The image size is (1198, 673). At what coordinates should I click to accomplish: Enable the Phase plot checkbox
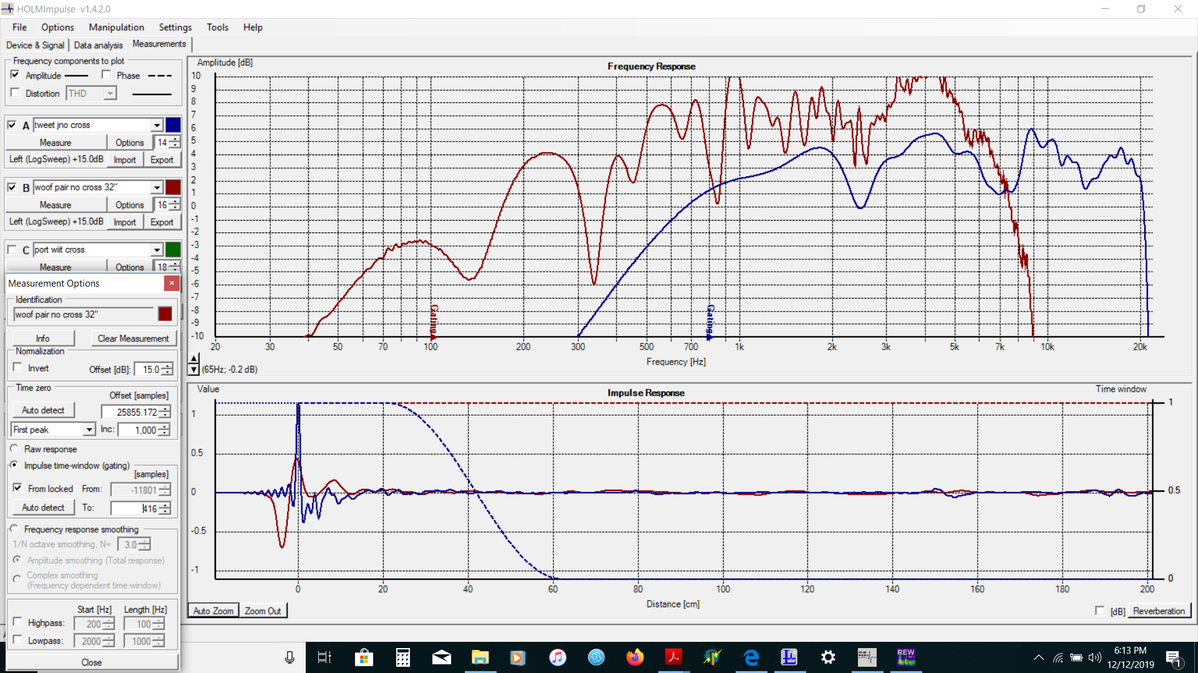coord(106,75)
